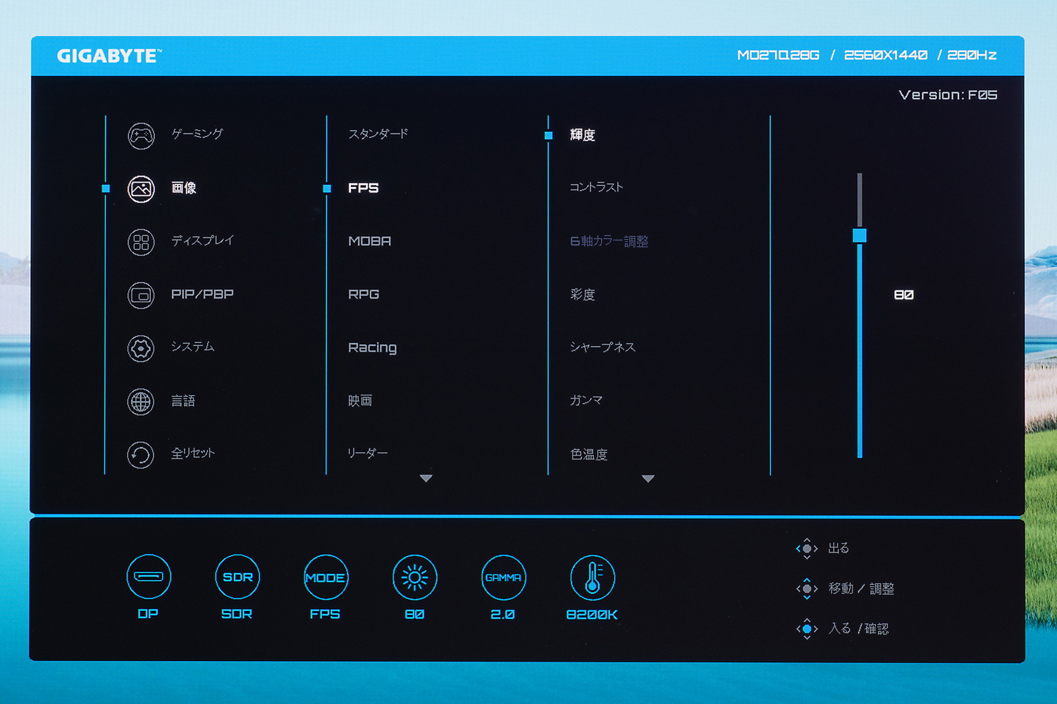The height and width of the screenshot is (704, 1057).
Task: Open the コントラスト setting
Action: point(594,187)
